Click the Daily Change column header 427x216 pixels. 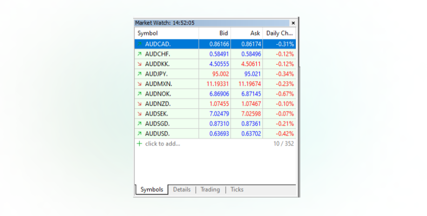pyautogui.click(x=279, y=33)
